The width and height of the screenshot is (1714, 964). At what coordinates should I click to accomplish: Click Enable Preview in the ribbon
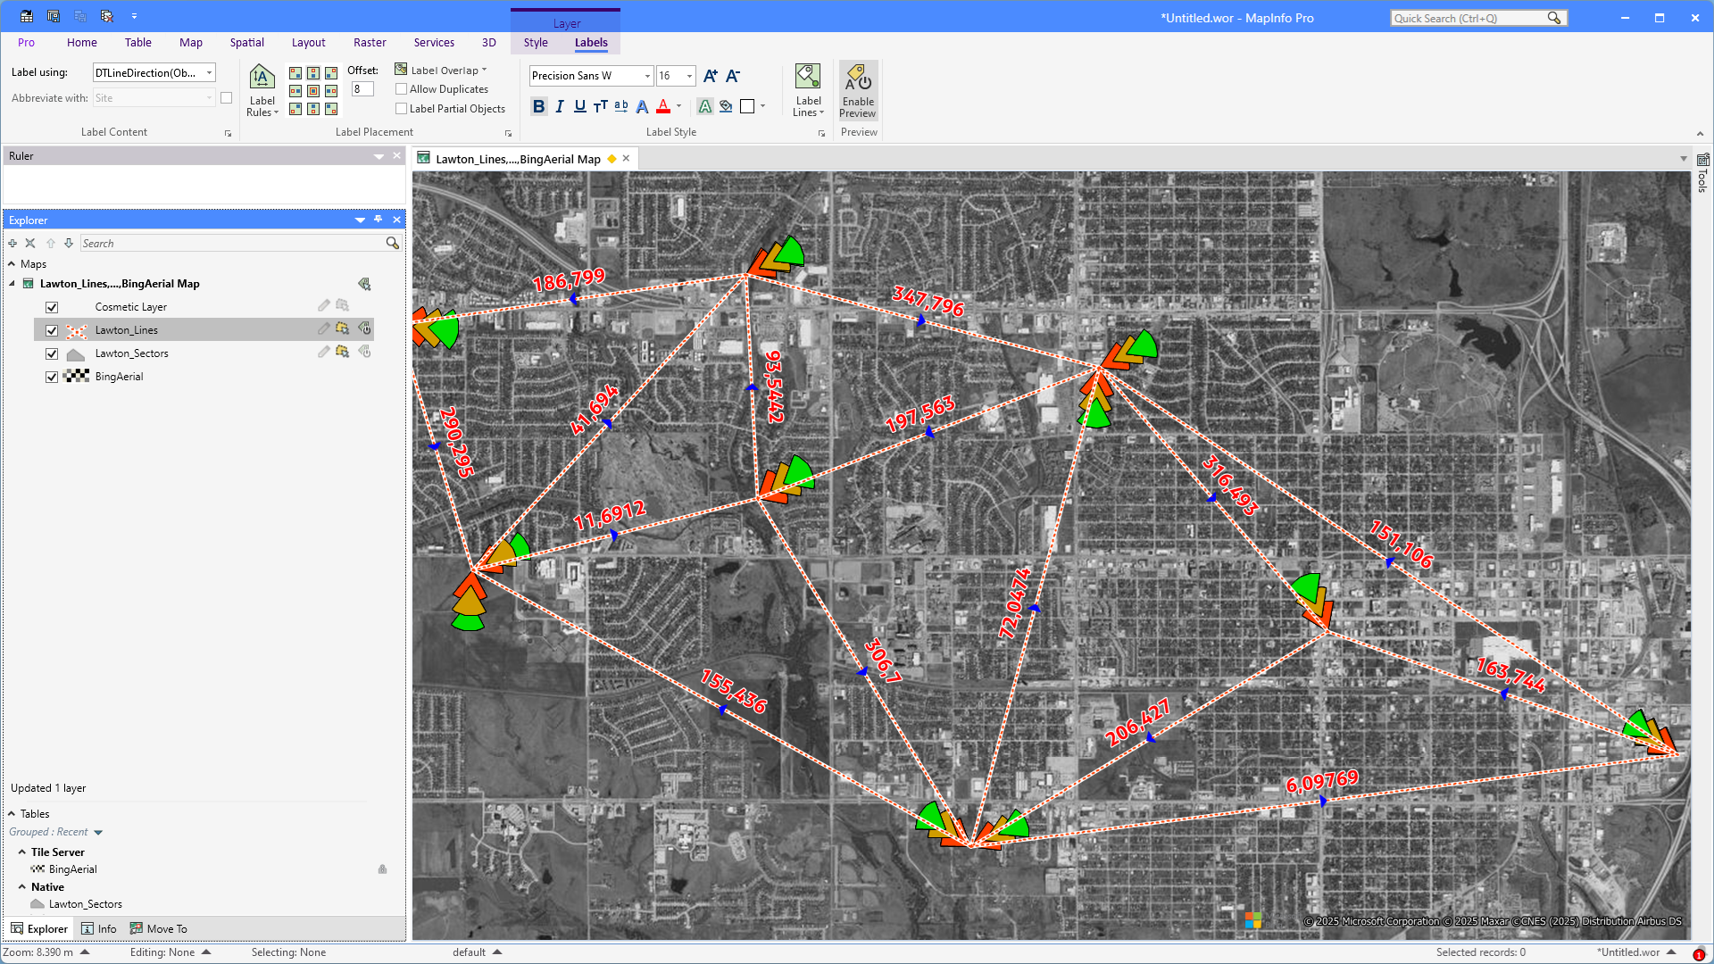point(858,91)
